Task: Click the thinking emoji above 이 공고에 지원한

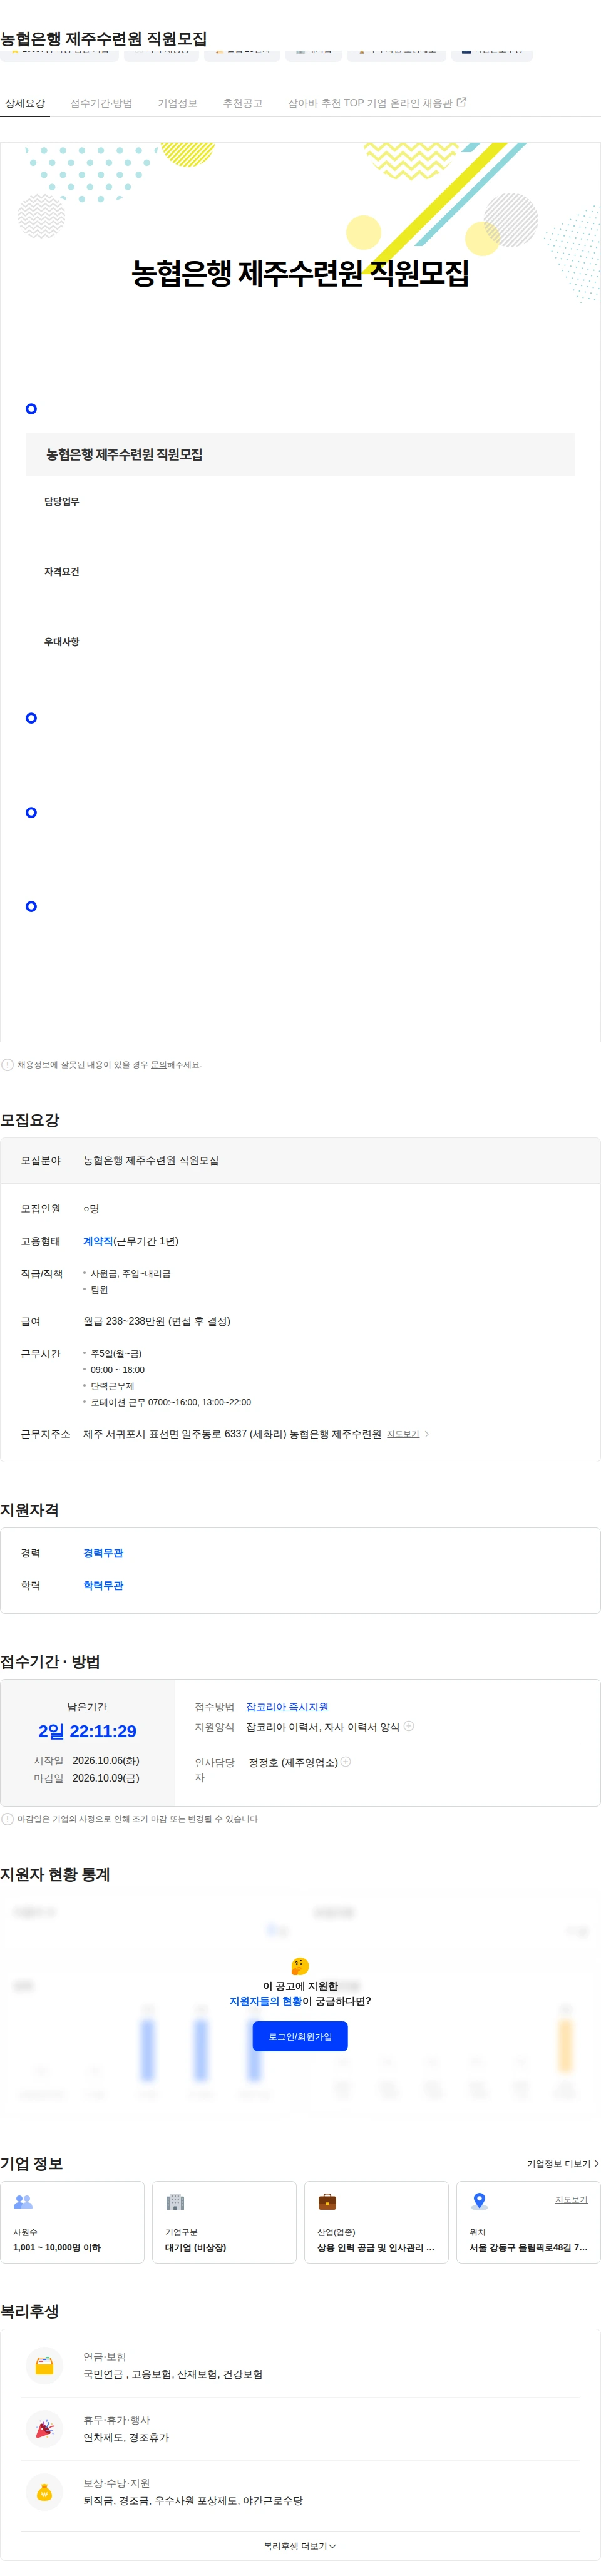Action: (300, 1966)
